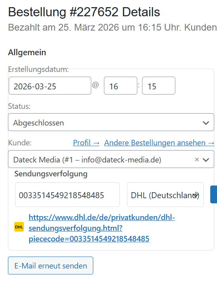The height and width of the screenshot is (282, 217).
Task: Click the Status label
Action: [x=19, y=106]
